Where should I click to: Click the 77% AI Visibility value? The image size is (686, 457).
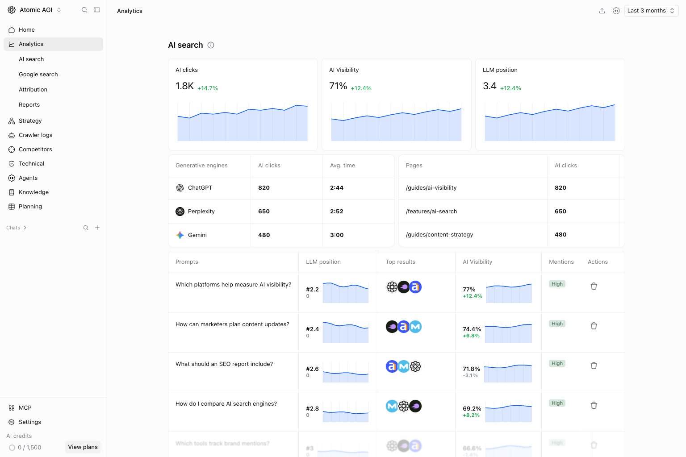469,290
